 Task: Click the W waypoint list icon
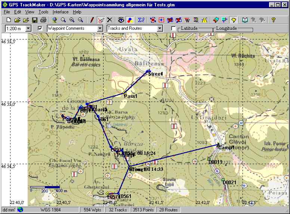(187, 20)
